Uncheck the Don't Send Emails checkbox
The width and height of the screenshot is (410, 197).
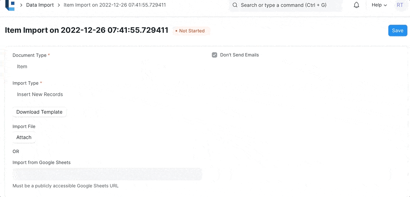click(214, 55)
